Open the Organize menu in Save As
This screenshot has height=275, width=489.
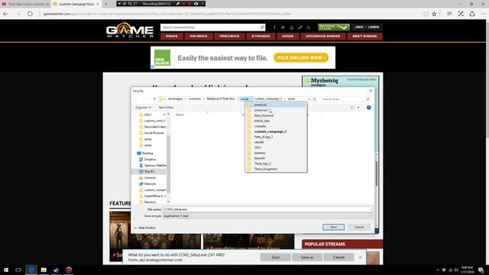pos(143,107)
